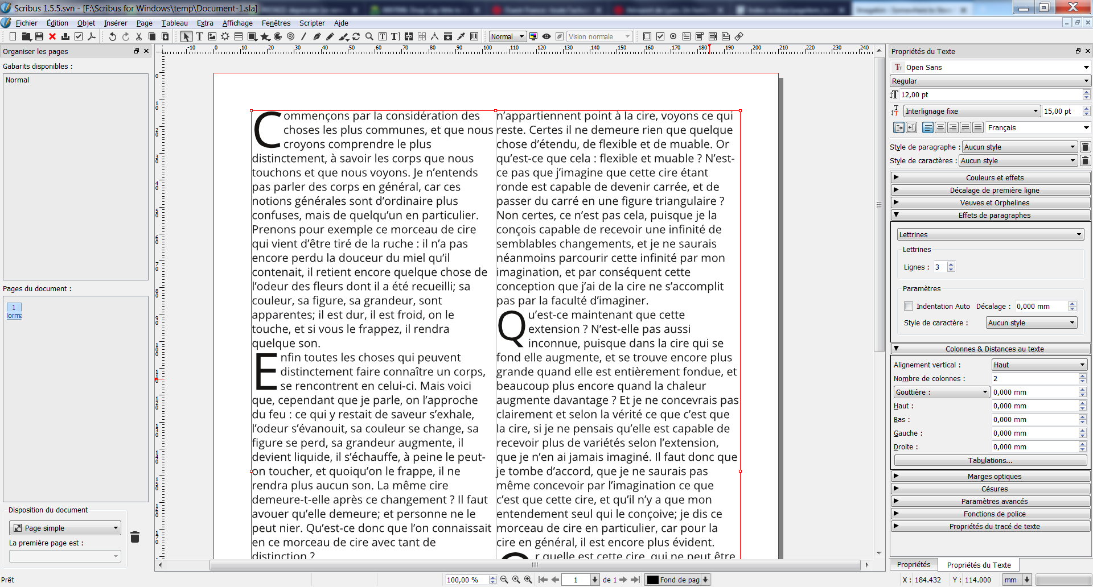Go to the last page arrow
Image resolution: width=1093 pixels, height=587 pixels.
[x=635, y=580]
